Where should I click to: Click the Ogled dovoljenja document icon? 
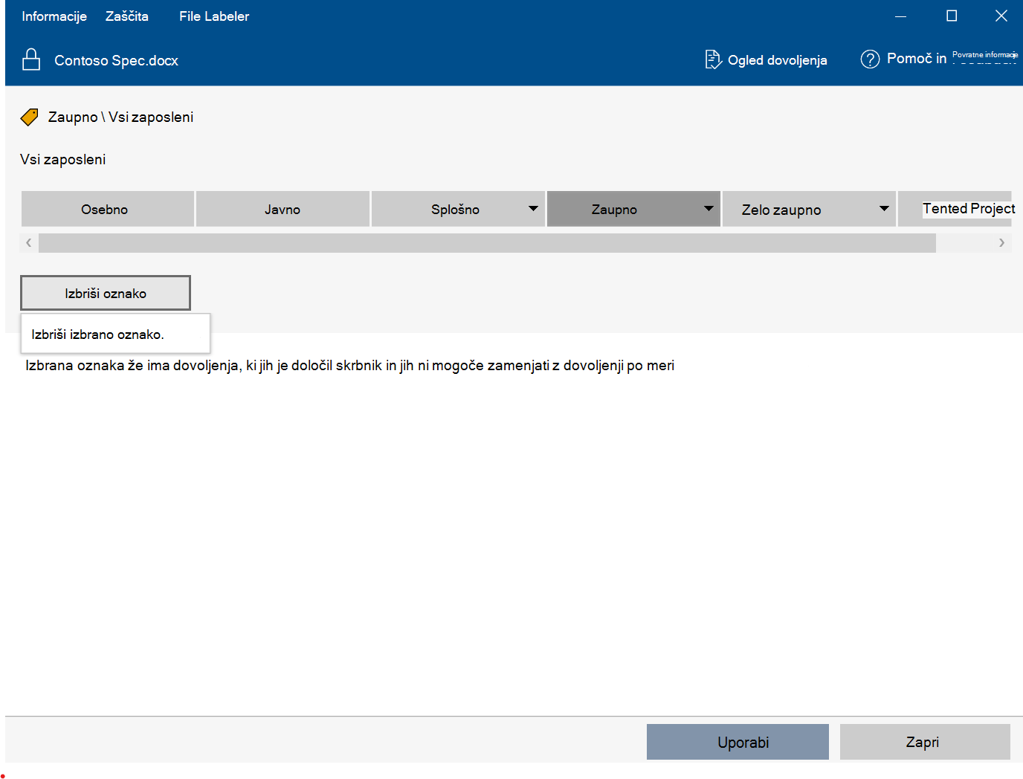point(713,59)
